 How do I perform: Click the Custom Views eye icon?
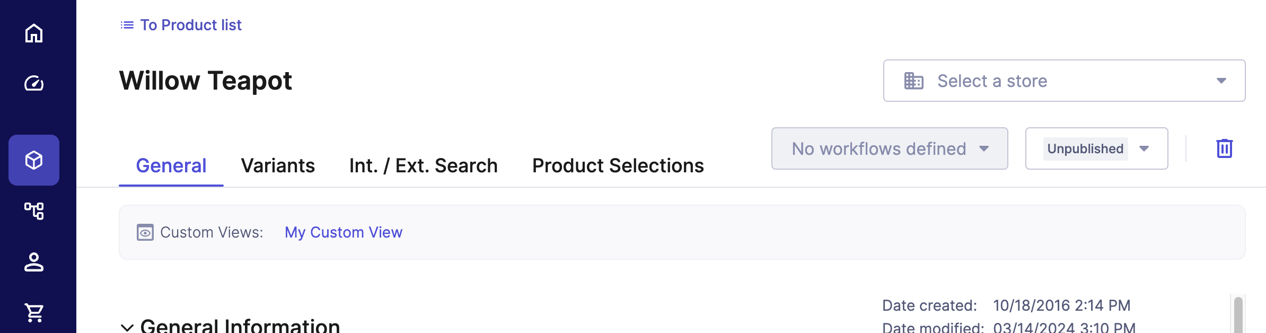pos(145,232)
